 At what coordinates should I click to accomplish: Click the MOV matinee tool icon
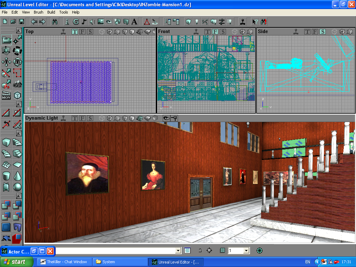6,95
